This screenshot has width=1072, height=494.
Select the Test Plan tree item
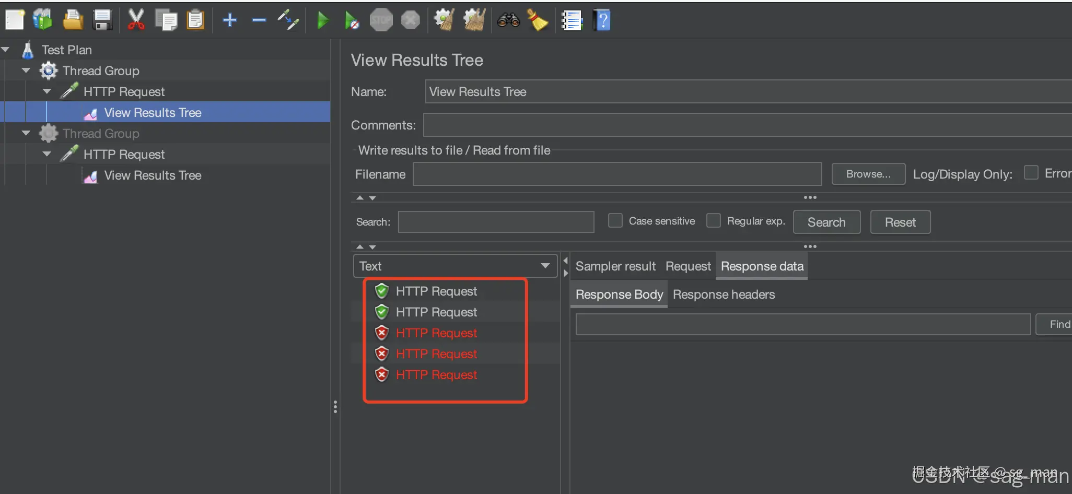click(x=67, y=50)
